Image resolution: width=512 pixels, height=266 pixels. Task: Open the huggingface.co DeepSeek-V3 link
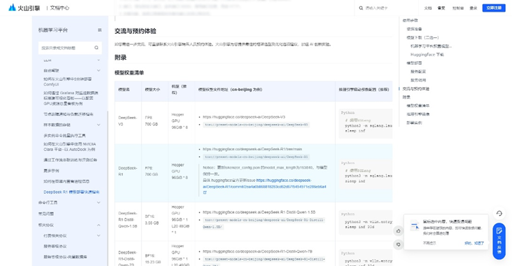244,117
